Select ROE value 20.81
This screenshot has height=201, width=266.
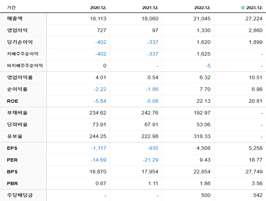pos(255,101)
